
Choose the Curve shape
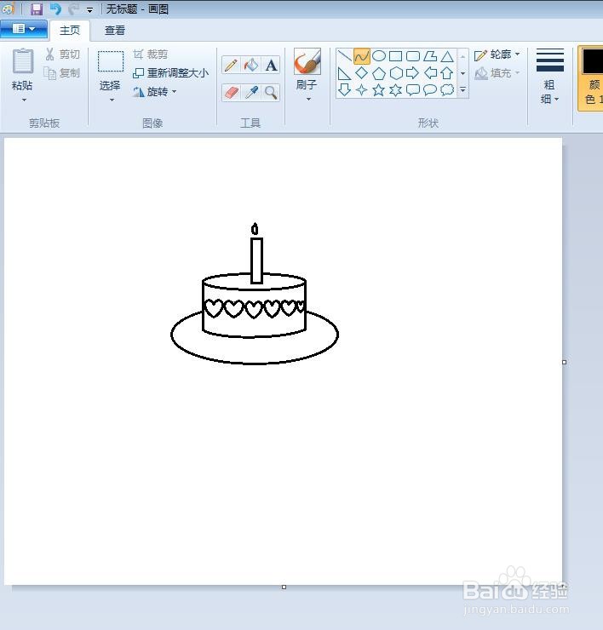click(361, 56)
